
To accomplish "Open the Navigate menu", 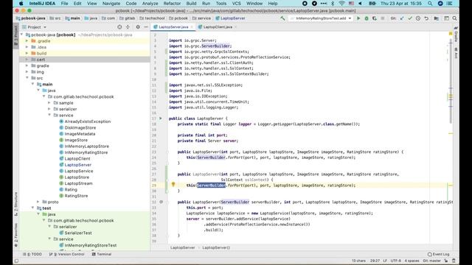I will click(x=111, y=4).
